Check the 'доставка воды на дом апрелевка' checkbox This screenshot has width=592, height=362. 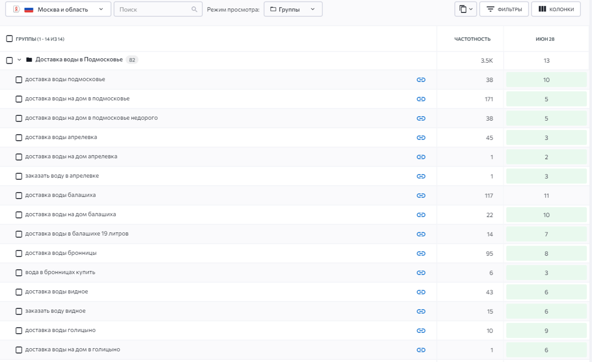pyautogui.click(x=19, y=157)
